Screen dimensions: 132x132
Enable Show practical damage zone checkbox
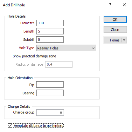[x=10, y=56]
